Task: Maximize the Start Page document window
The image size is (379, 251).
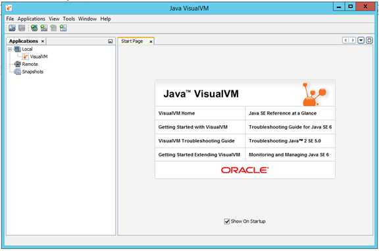Action: click(x=369, y=40)
